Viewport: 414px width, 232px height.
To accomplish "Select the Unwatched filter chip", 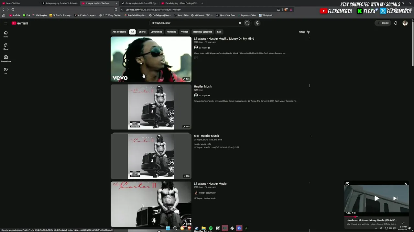I will coord(156,32).
